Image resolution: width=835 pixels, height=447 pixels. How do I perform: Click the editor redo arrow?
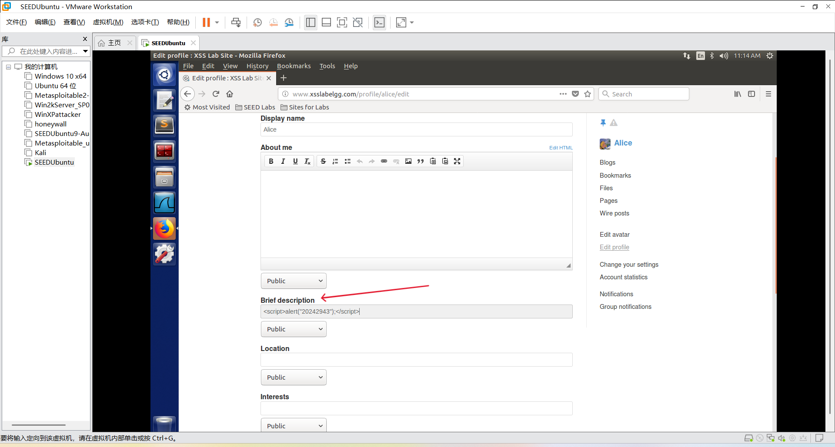(372, 161)
